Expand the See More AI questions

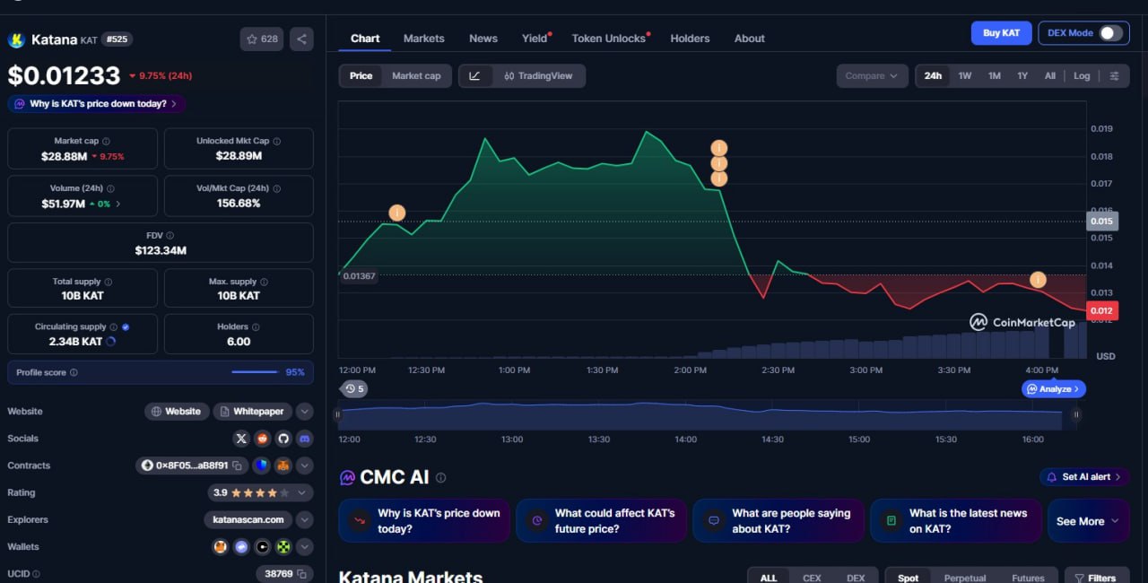1088,521
